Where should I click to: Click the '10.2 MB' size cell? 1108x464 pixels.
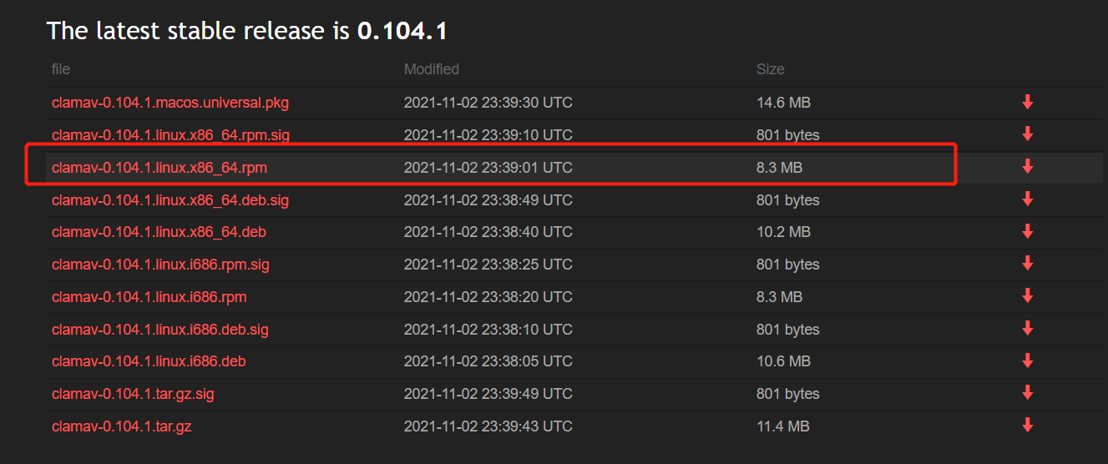click(783, 232)
